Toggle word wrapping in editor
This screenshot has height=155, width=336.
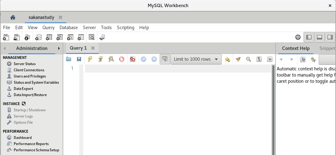[270, 59]
